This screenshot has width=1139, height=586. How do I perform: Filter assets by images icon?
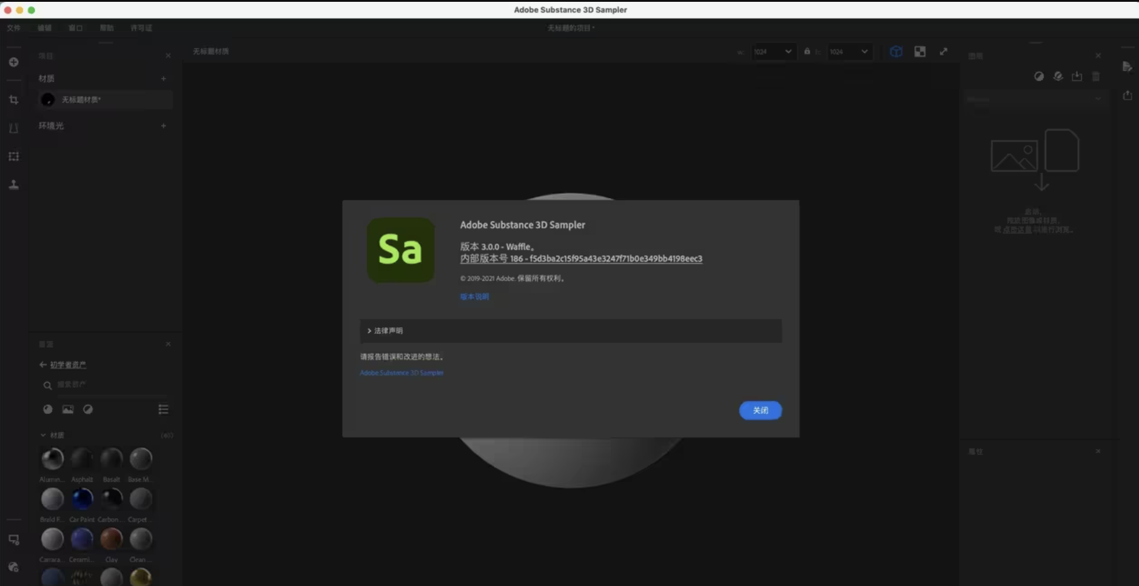pyautogui.click(x=68, y=410)
